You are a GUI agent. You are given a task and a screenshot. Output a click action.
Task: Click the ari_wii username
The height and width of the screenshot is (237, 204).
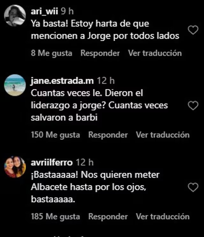coord(44,11)
